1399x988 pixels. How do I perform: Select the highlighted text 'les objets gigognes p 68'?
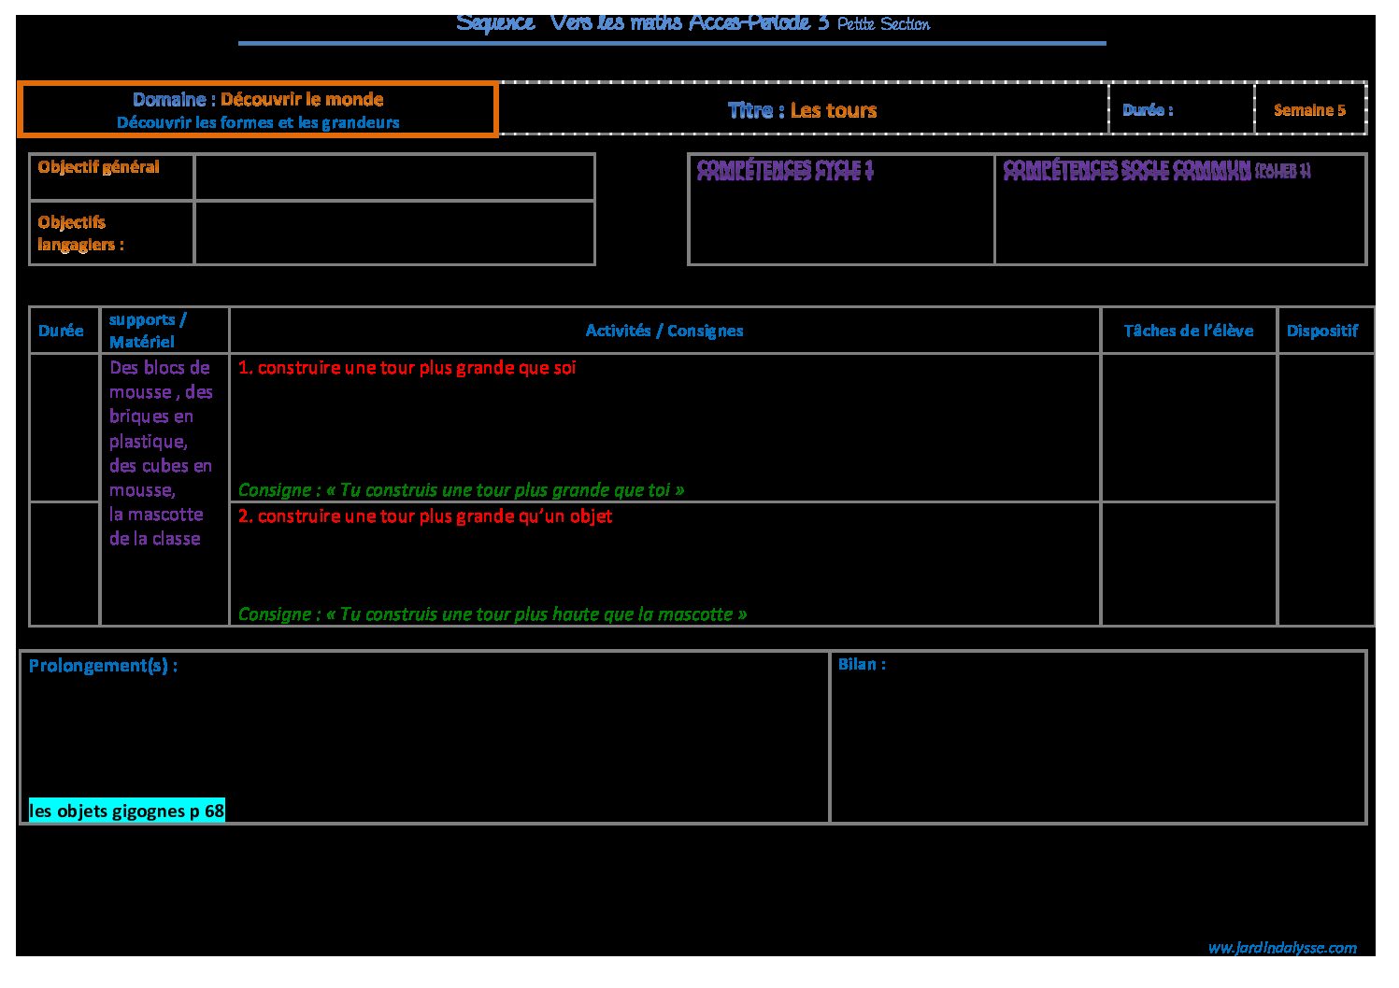(126, 811)
